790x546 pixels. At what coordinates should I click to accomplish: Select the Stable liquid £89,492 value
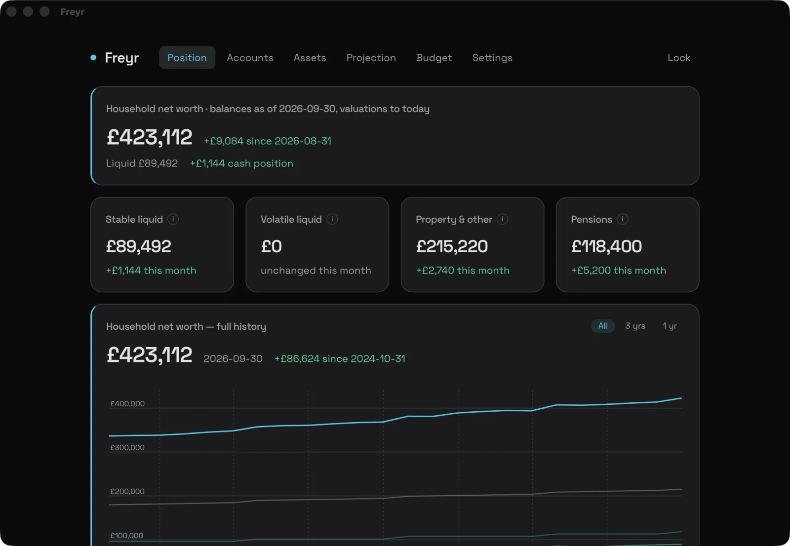[138, 246]
